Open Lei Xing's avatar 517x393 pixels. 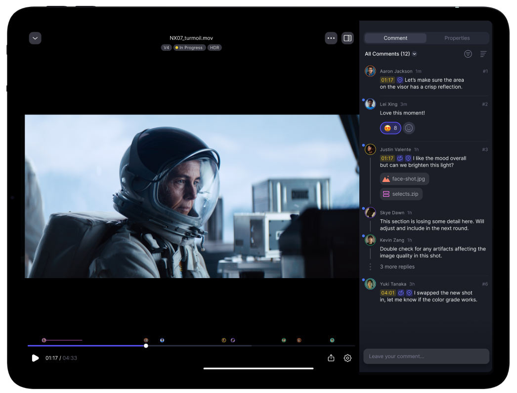pos(370,104)
